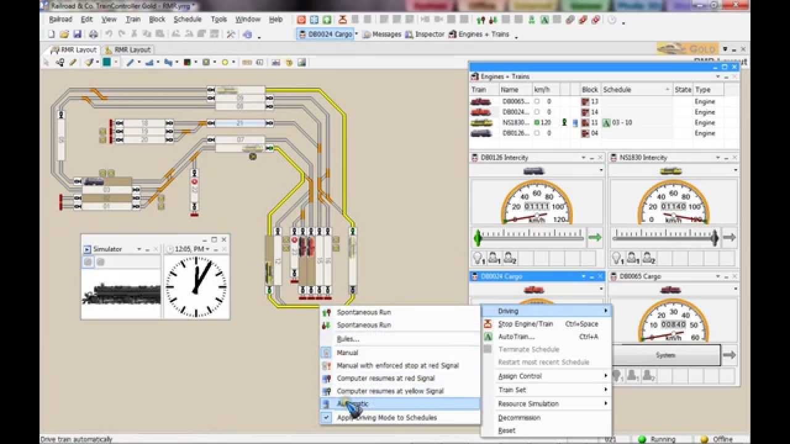Click direction arrow on DB0065 Cargo
This screenshot has width=790, height=444.
point(729,355)
